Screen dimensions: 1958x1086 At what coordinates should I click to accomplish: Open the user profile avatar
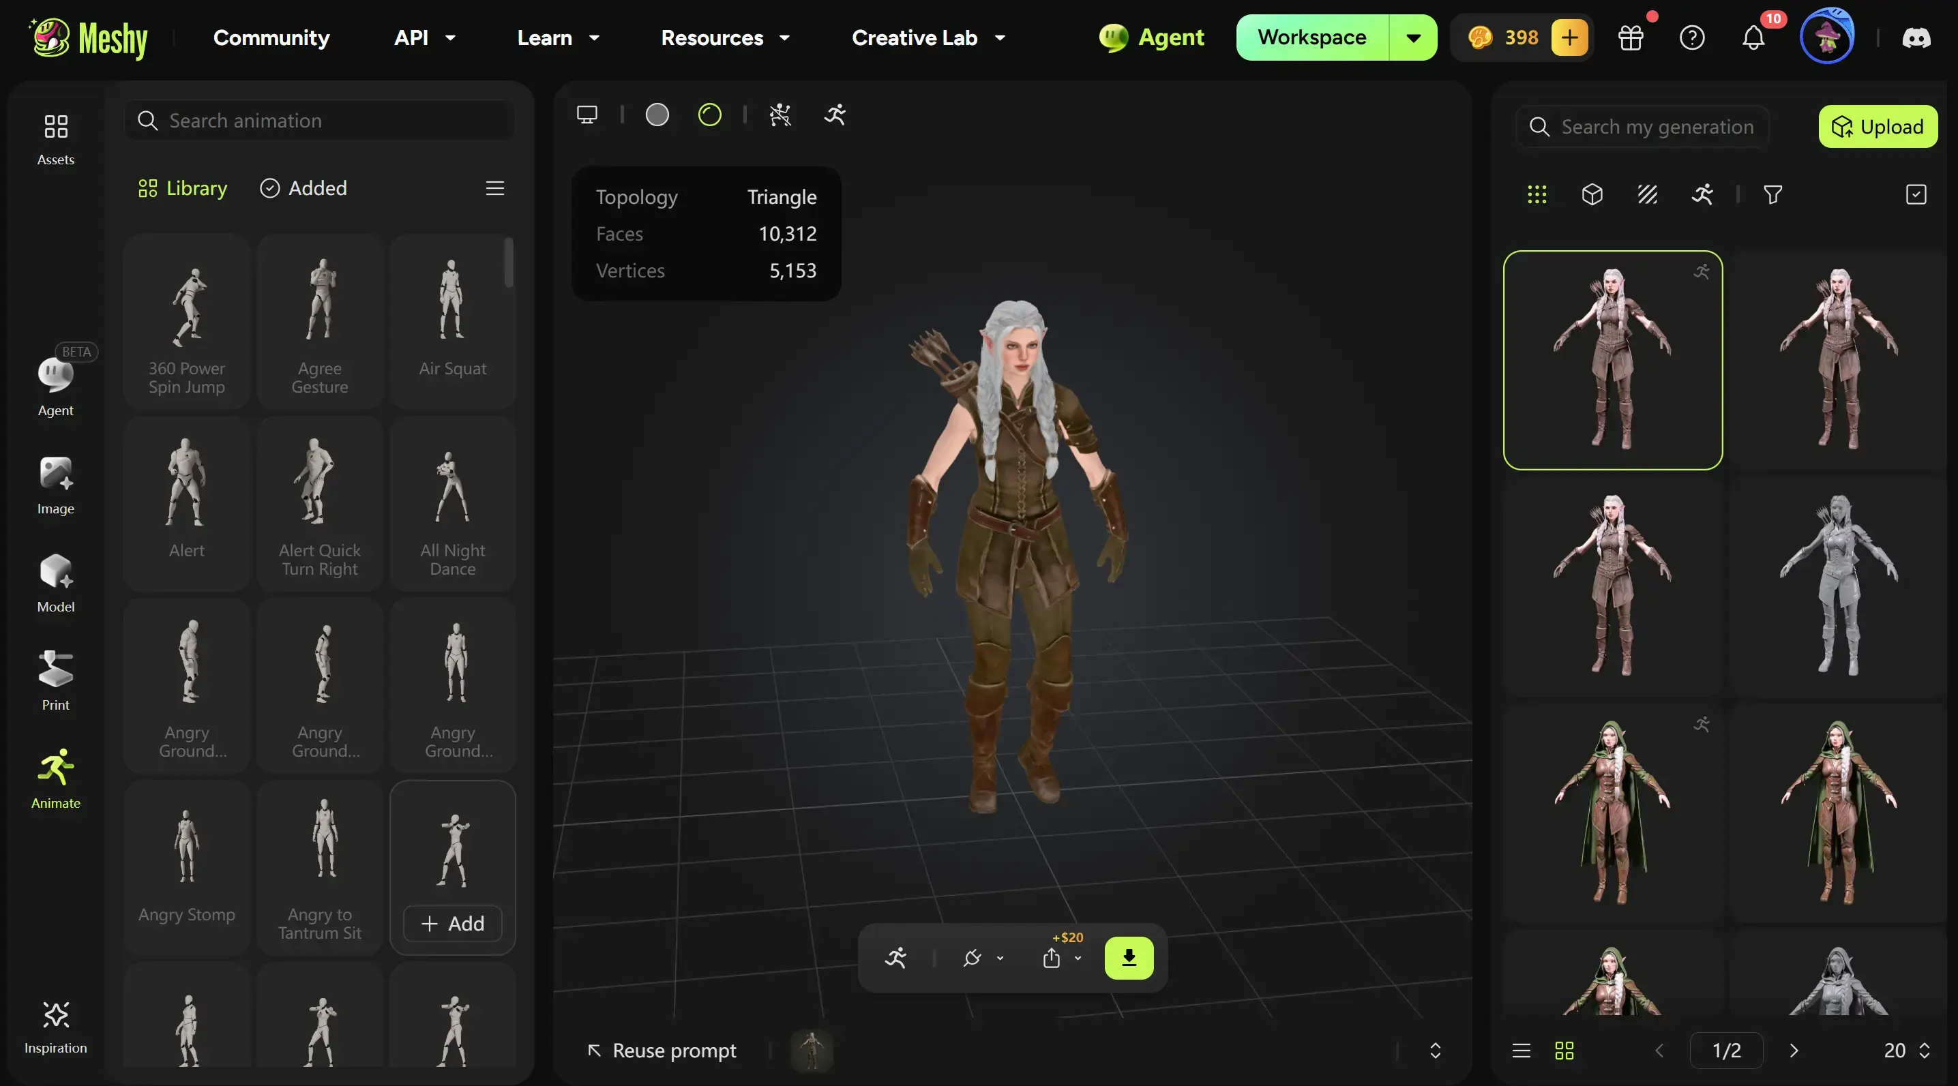tap(1827, 37)
